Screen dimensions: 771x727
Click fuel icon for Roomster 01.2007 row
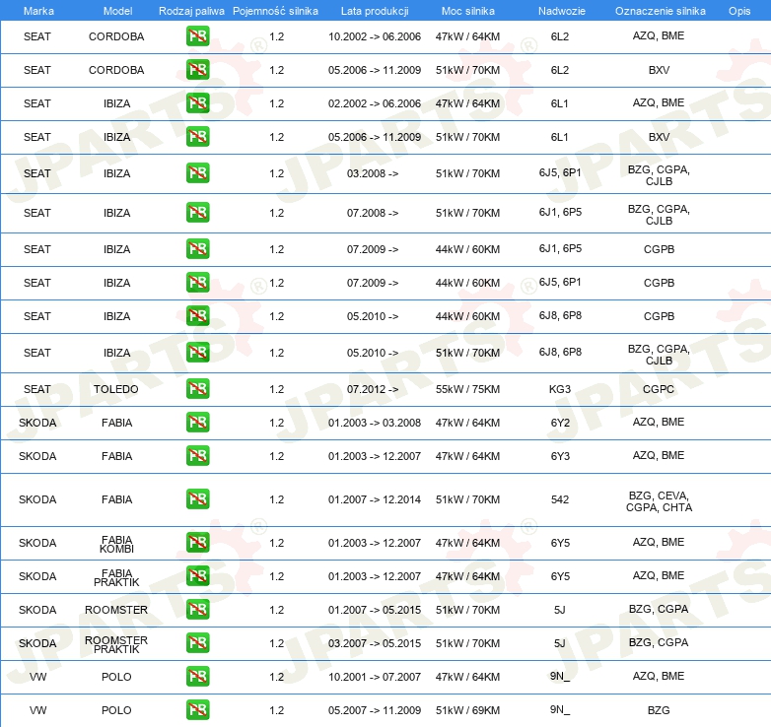[x=197, y=609]
